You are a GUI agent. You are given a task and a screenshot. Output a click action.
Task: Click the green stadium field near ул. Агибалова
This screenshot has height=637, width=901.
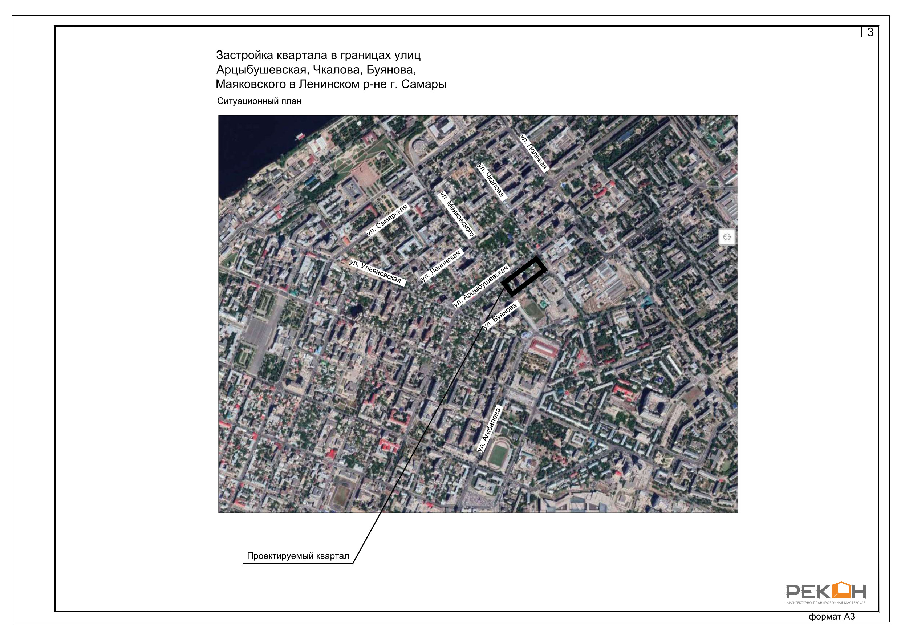tap(498, 455)
